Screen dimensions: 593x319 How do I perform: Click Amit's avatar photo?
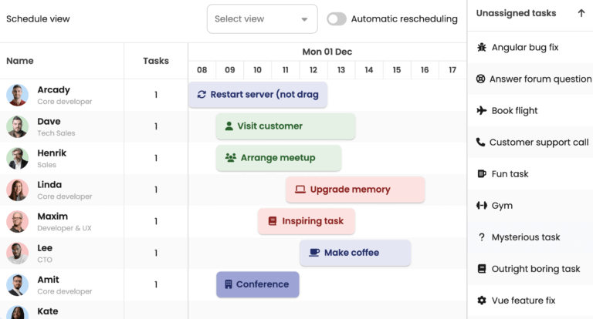tap(18, 285)
